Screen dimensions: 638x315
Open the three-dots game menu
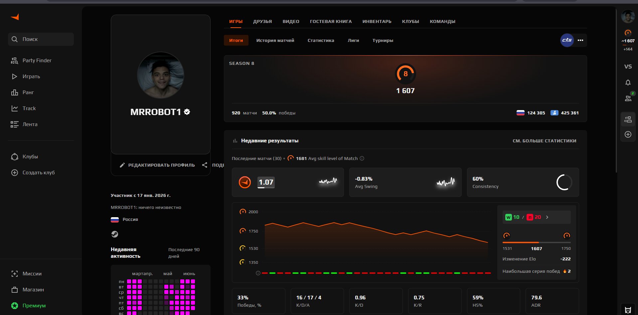580,40
